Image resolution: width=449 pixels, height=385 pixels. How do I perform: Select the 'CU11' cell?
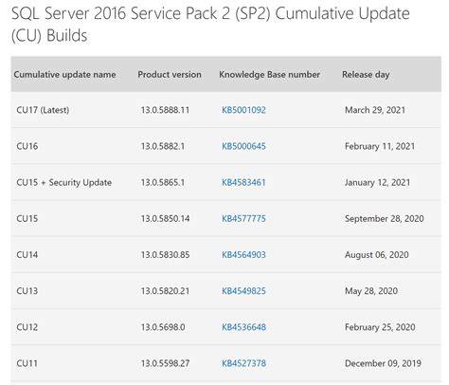[27, 363]
